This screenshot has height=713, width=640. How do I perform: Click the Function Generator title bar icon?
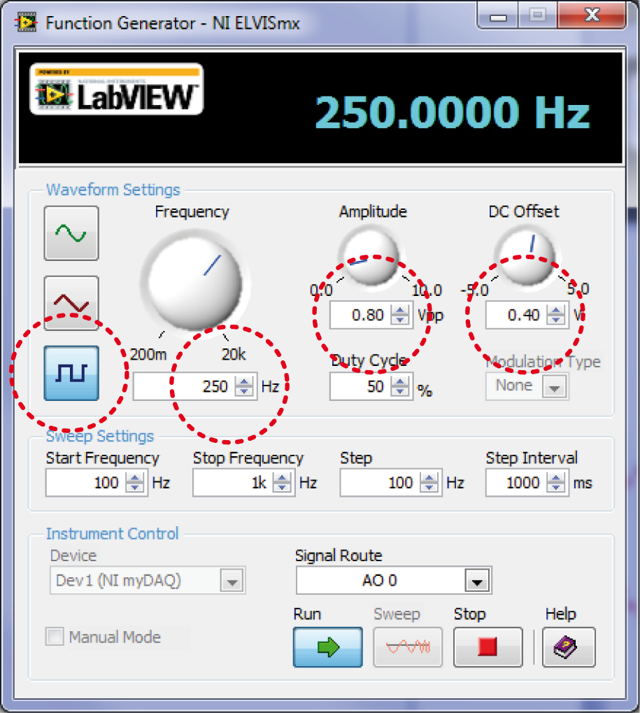click(26, 22)
